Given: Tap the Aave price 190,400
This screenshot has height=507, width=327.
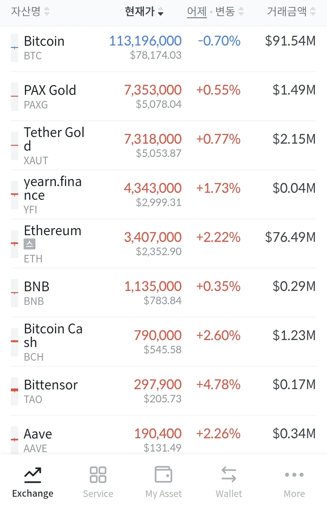Looking at the screenshot, I should tap(158, 434).
